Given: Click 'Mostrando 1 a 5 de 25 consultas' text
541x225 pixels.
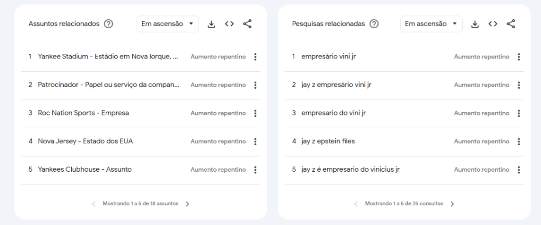Looking at the screenshot, I should pyautogui.click(x=404, y=204).
